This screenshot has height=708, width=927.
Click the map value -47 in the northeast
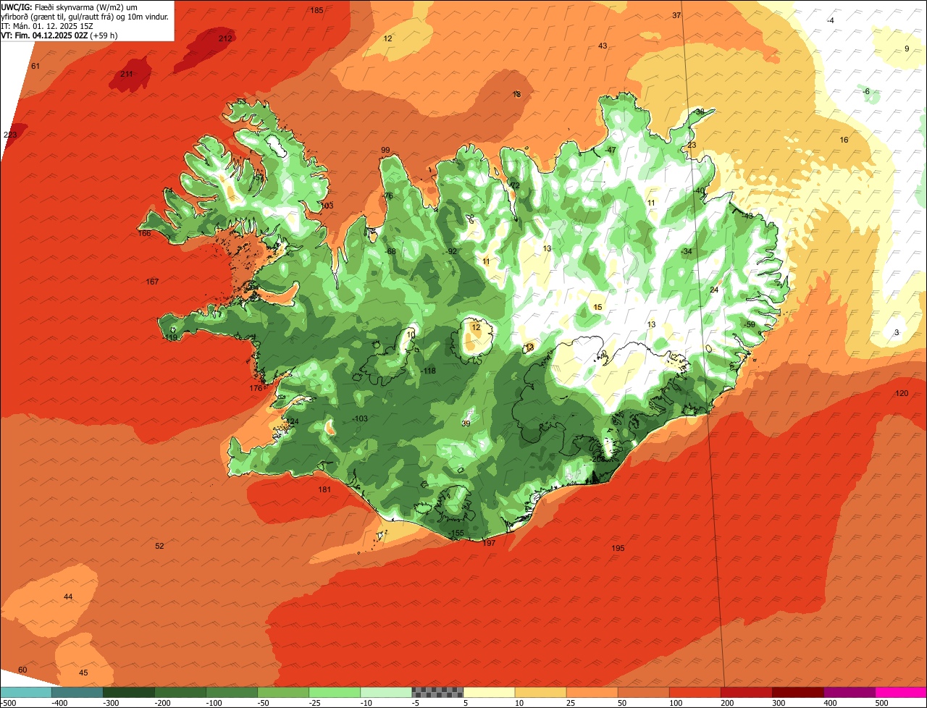pos(610,151)
